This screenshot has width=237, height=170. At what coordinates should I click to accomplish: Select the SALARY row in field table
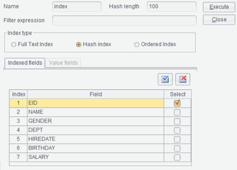tap(100, 157)
